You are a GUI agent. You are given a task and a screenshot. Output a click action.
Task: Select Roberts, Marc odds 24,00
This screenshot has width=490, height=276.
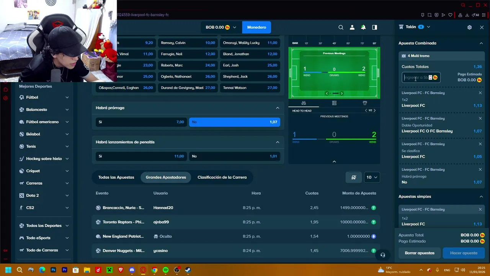[188, 65]
